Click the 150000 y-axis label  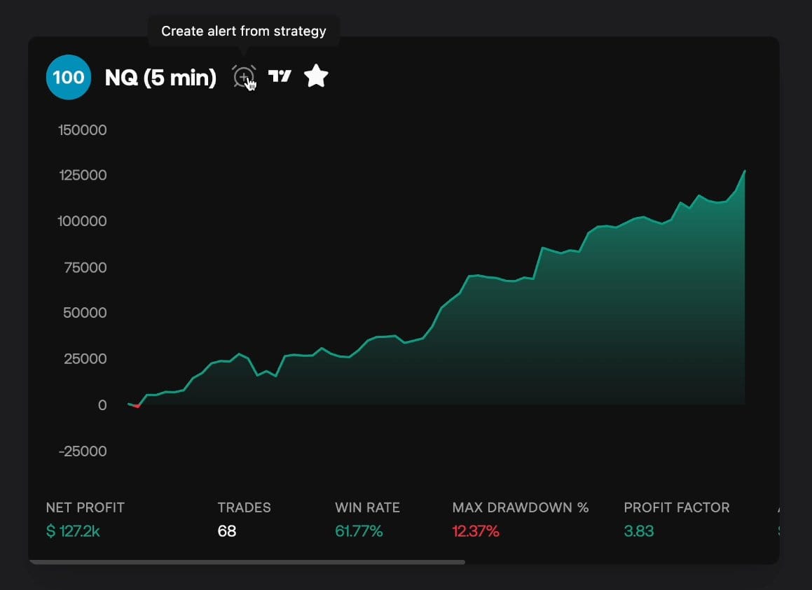83,130
